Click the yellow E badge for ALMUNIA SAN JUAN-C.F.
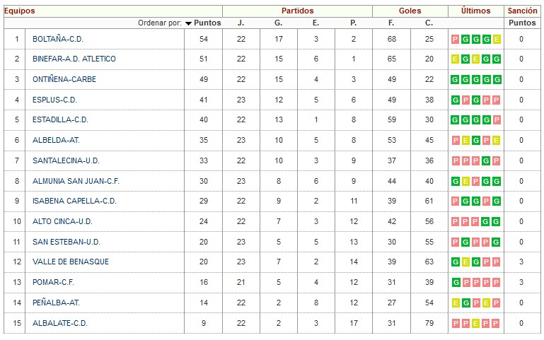 click(465, 181)
